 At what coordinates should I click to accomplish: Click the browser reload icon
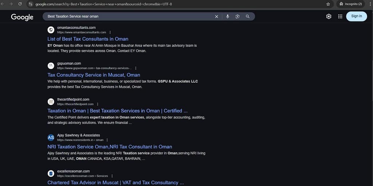(20, 4)
